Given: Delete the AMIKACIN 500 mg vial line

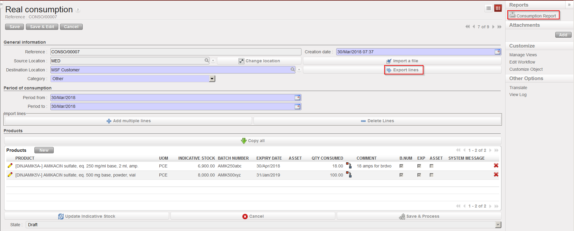Looking at the screenshot, I should [x=496, y=175].
